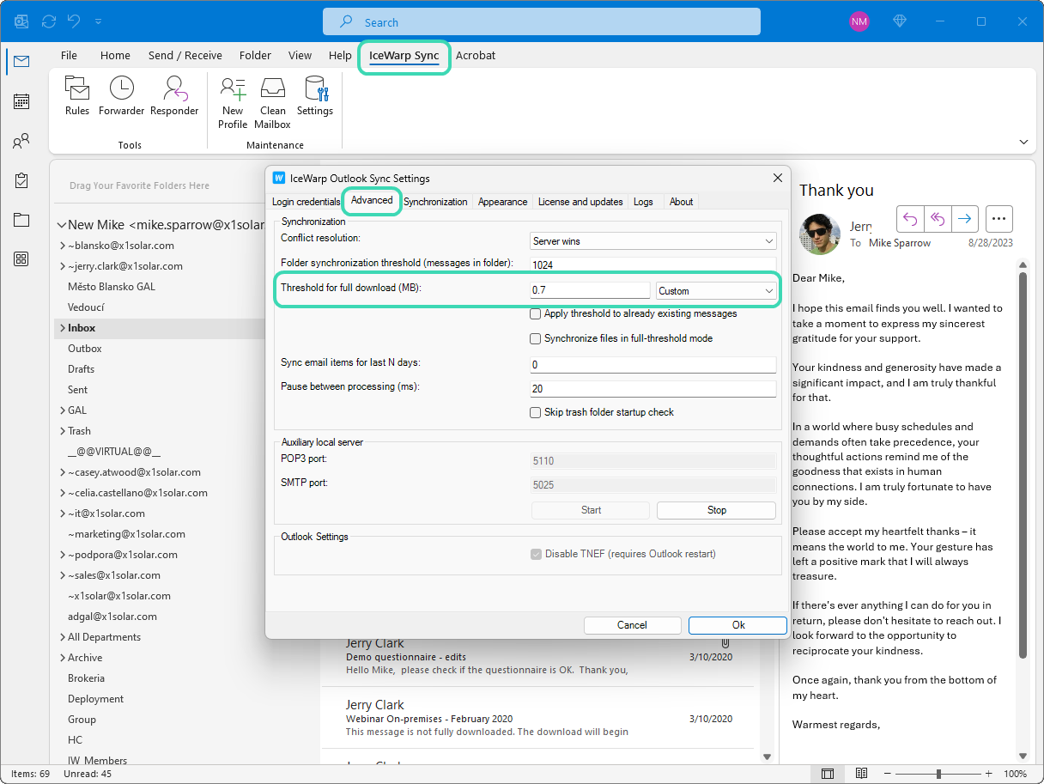The width and height of the screenshot is (1044, 784).
Task: Open the Synchronization settings tab
Action: pos(435,202)
